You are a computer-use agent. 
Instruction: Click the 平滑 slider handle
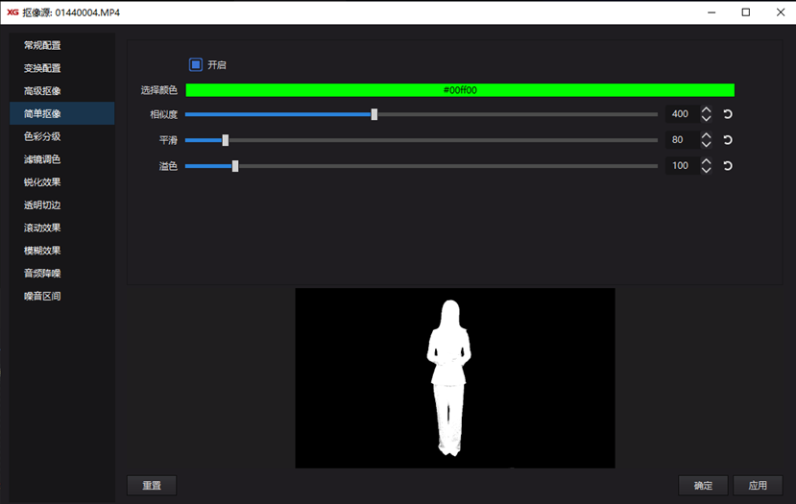(226, 140)
